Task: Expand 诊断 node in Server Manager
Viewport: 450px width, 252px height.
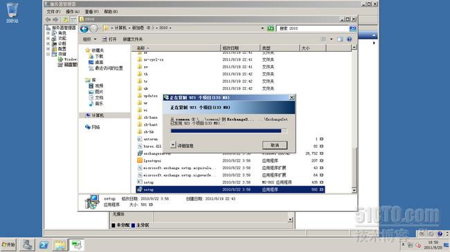Action: 48,43
